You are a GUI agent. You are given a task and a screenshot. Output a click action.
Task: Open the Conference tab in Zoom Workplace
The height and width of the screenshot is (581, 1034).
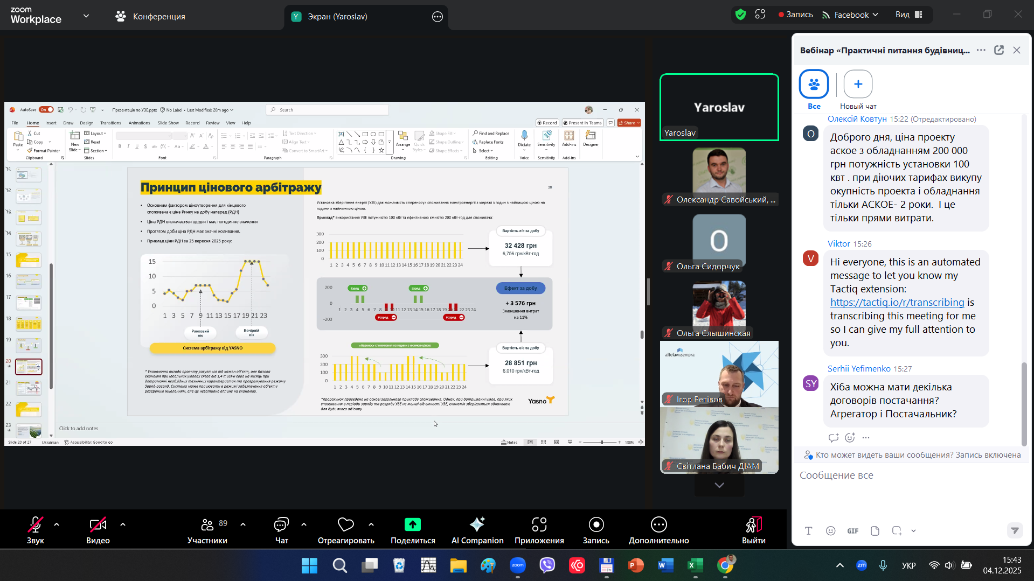tap(150, 16)
